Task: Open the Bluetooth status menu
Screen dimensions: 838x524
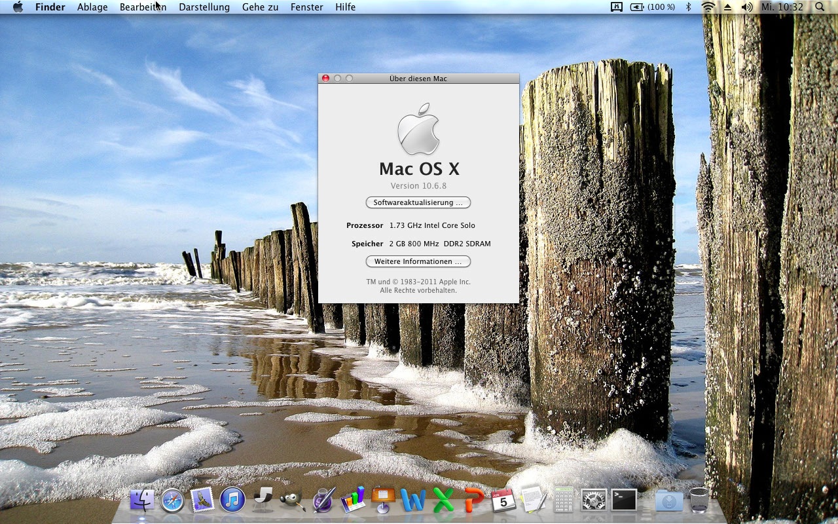Action: click(689, 7)
